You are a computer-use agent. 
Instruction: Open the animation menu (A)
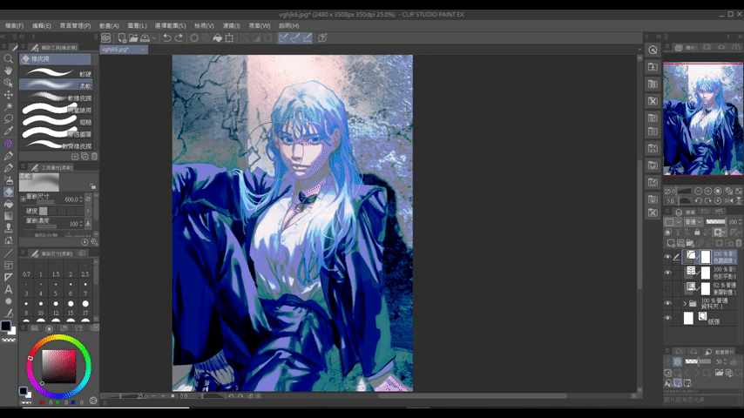(109, 25)
